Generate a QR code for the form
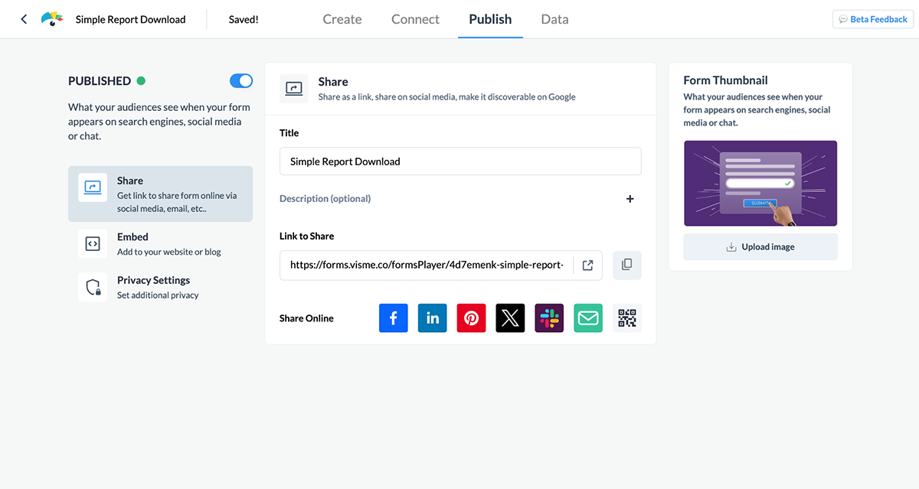The height and width of the screenshot is (489, 919). 626,318
